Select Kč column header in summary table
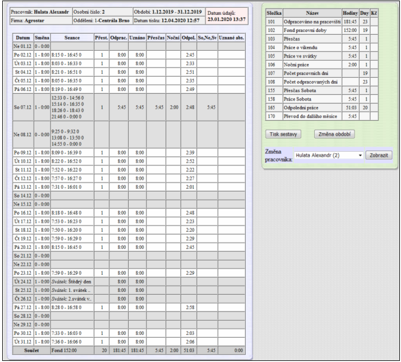401x362 pixels. (x=374, y=13)
